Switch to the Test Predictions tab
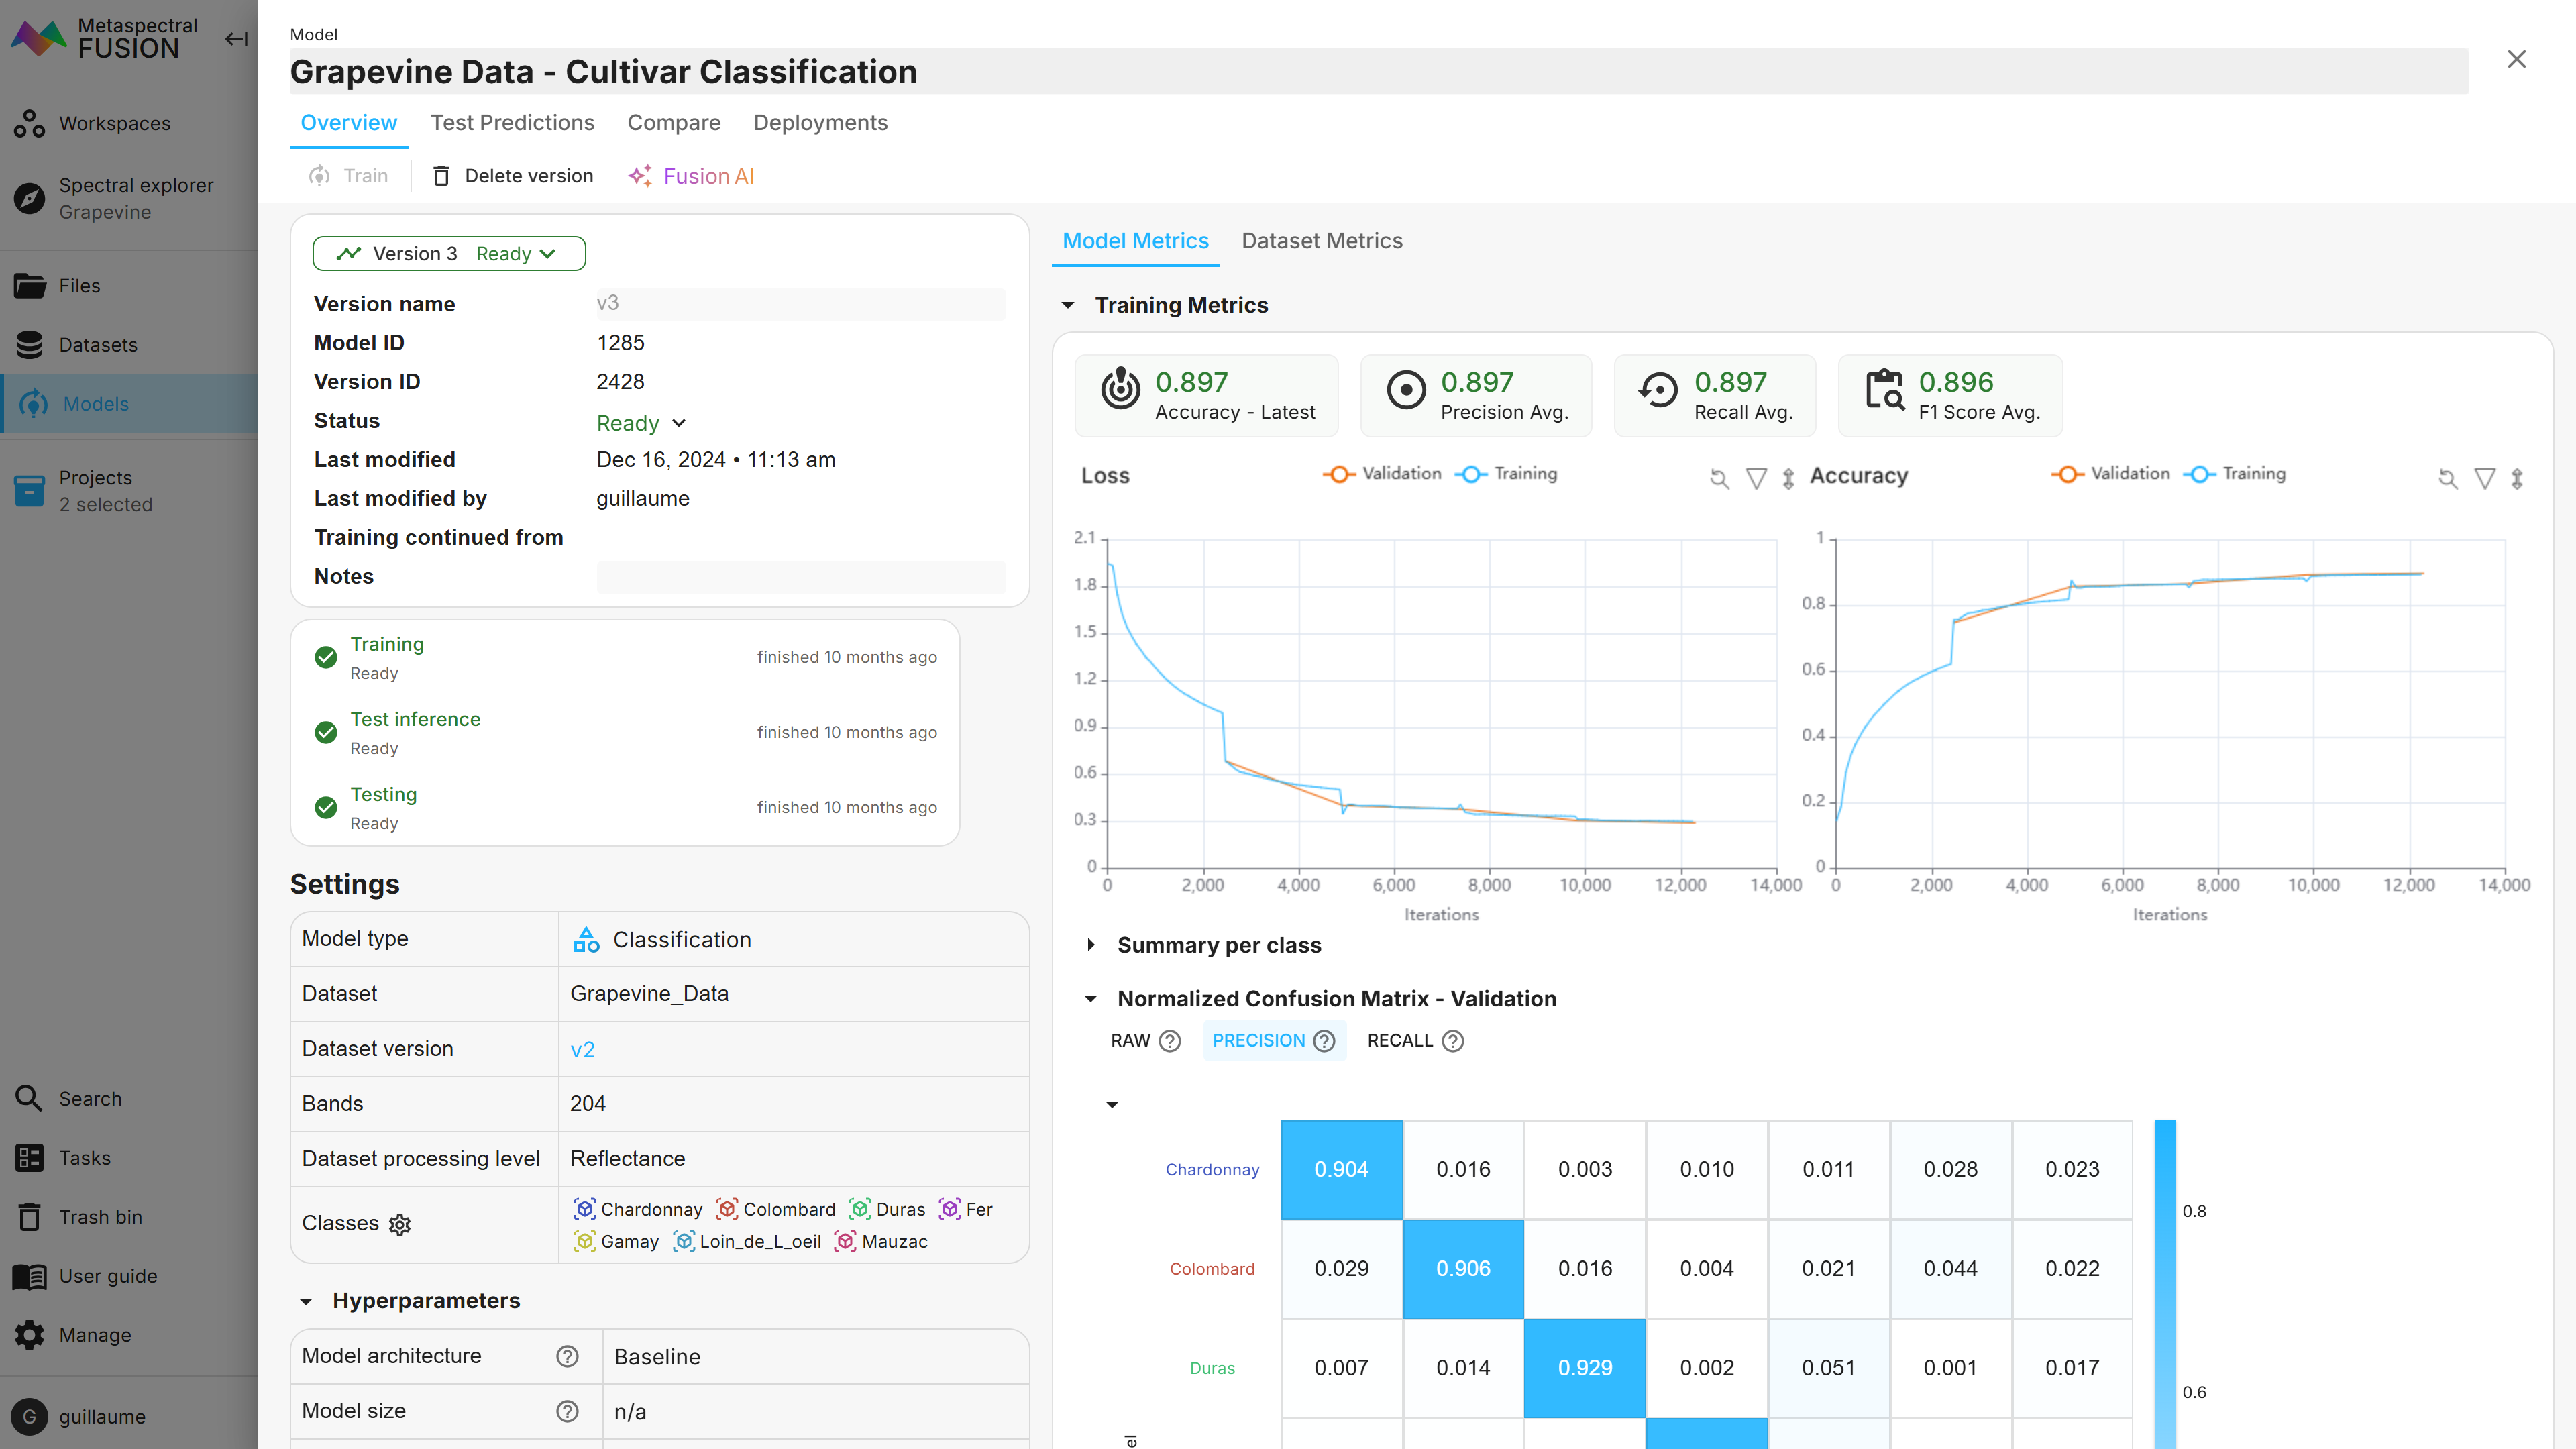Screen dimensions: 2576x1449 pyautogui.click(x=512, y=123)
